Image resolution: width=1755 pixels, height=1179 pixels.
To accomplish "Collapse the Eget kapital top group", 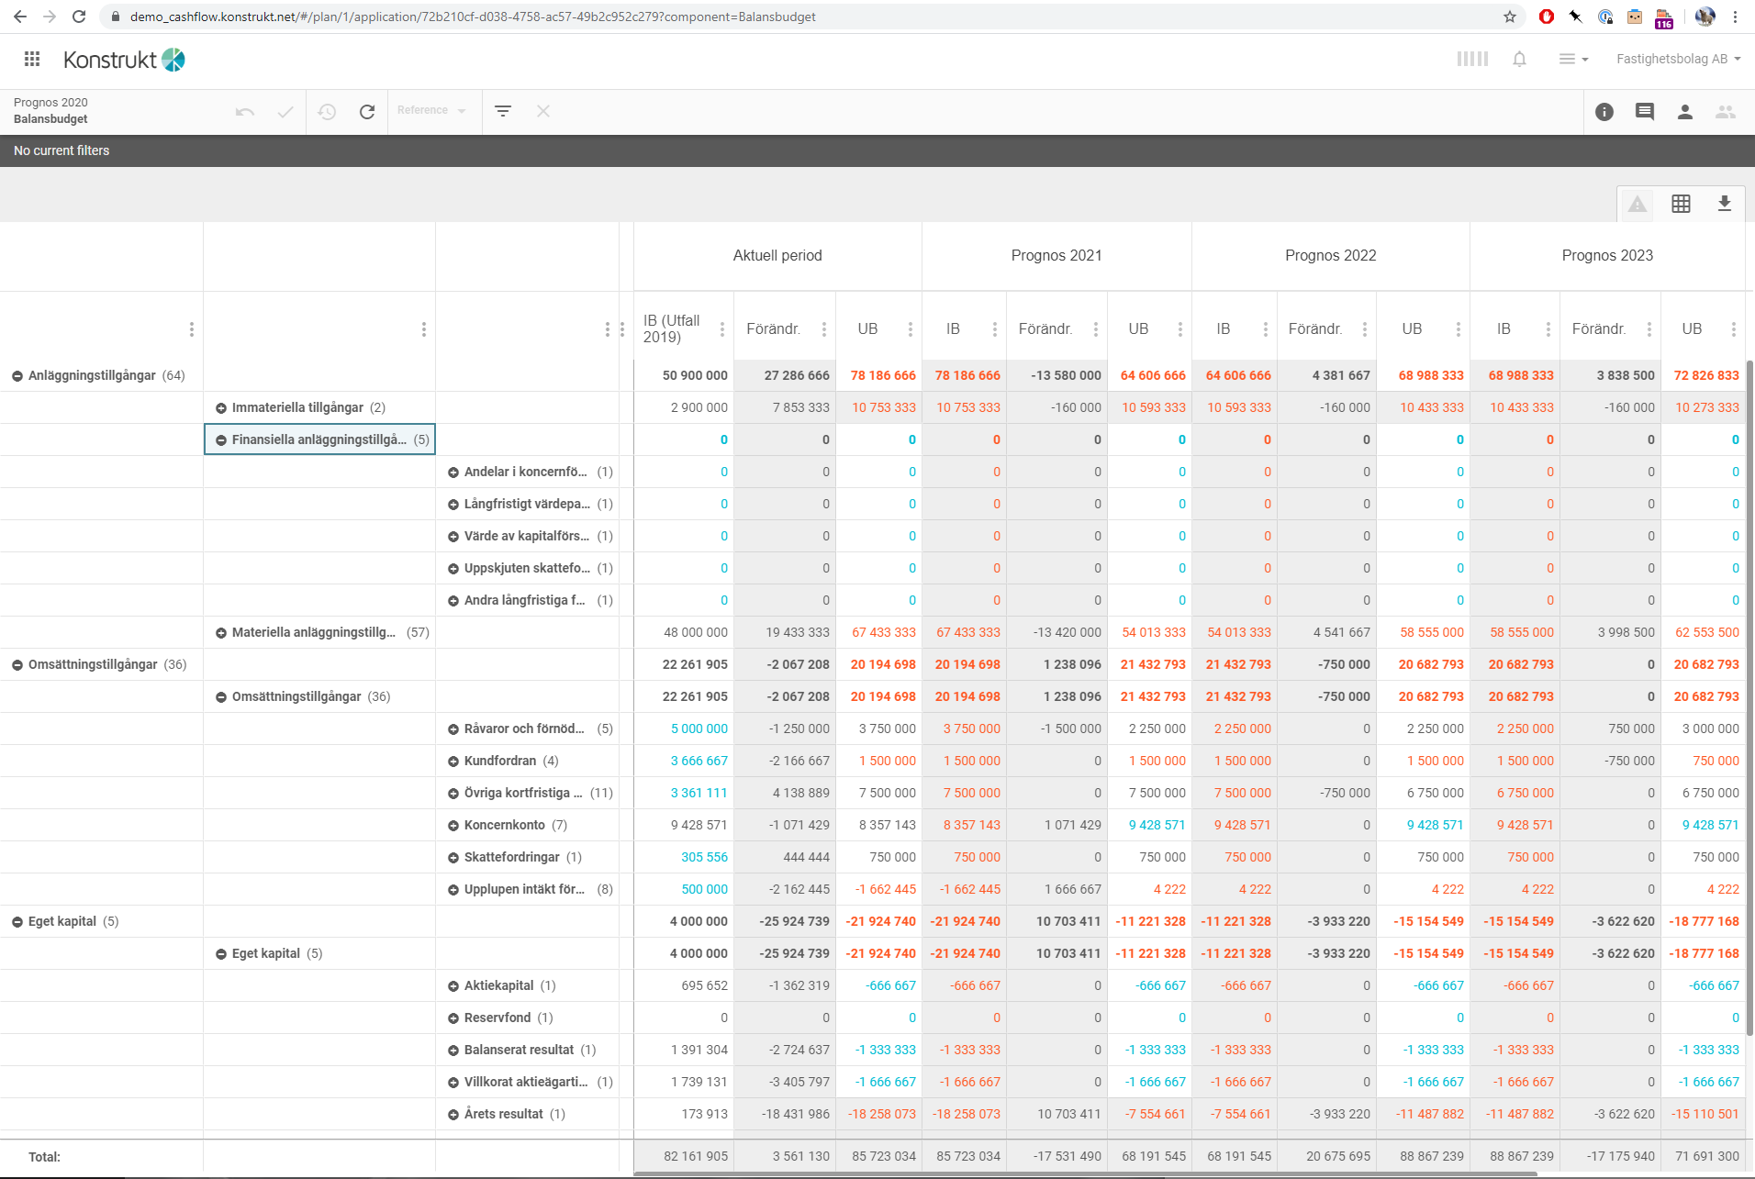I will tap(17, 922).
